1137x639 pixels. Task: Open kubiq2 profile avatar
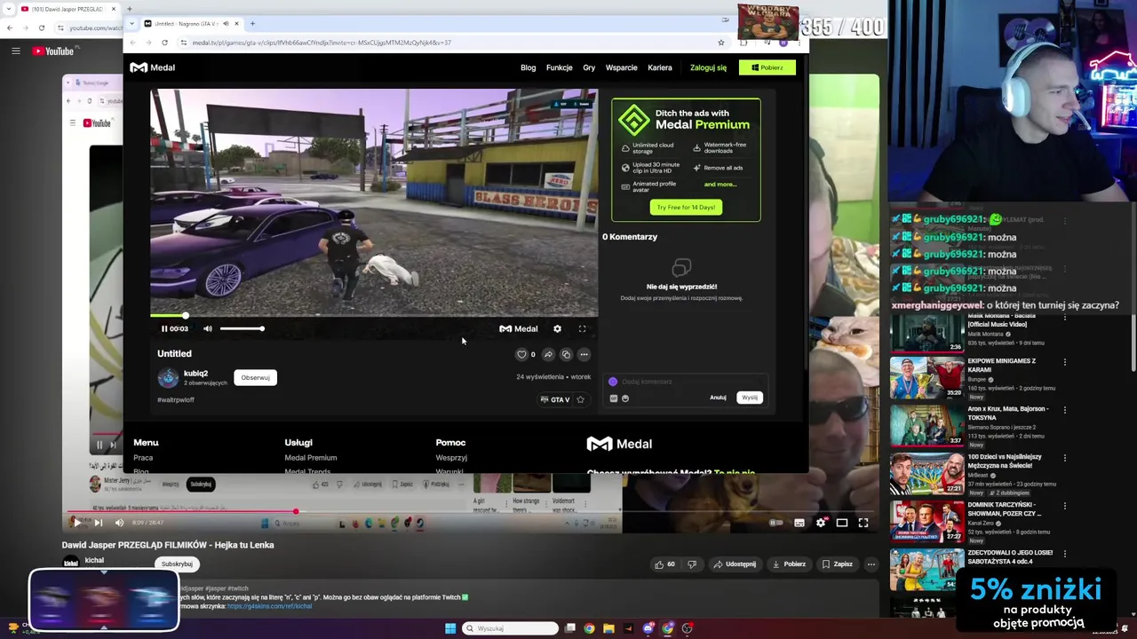(168, 378)
